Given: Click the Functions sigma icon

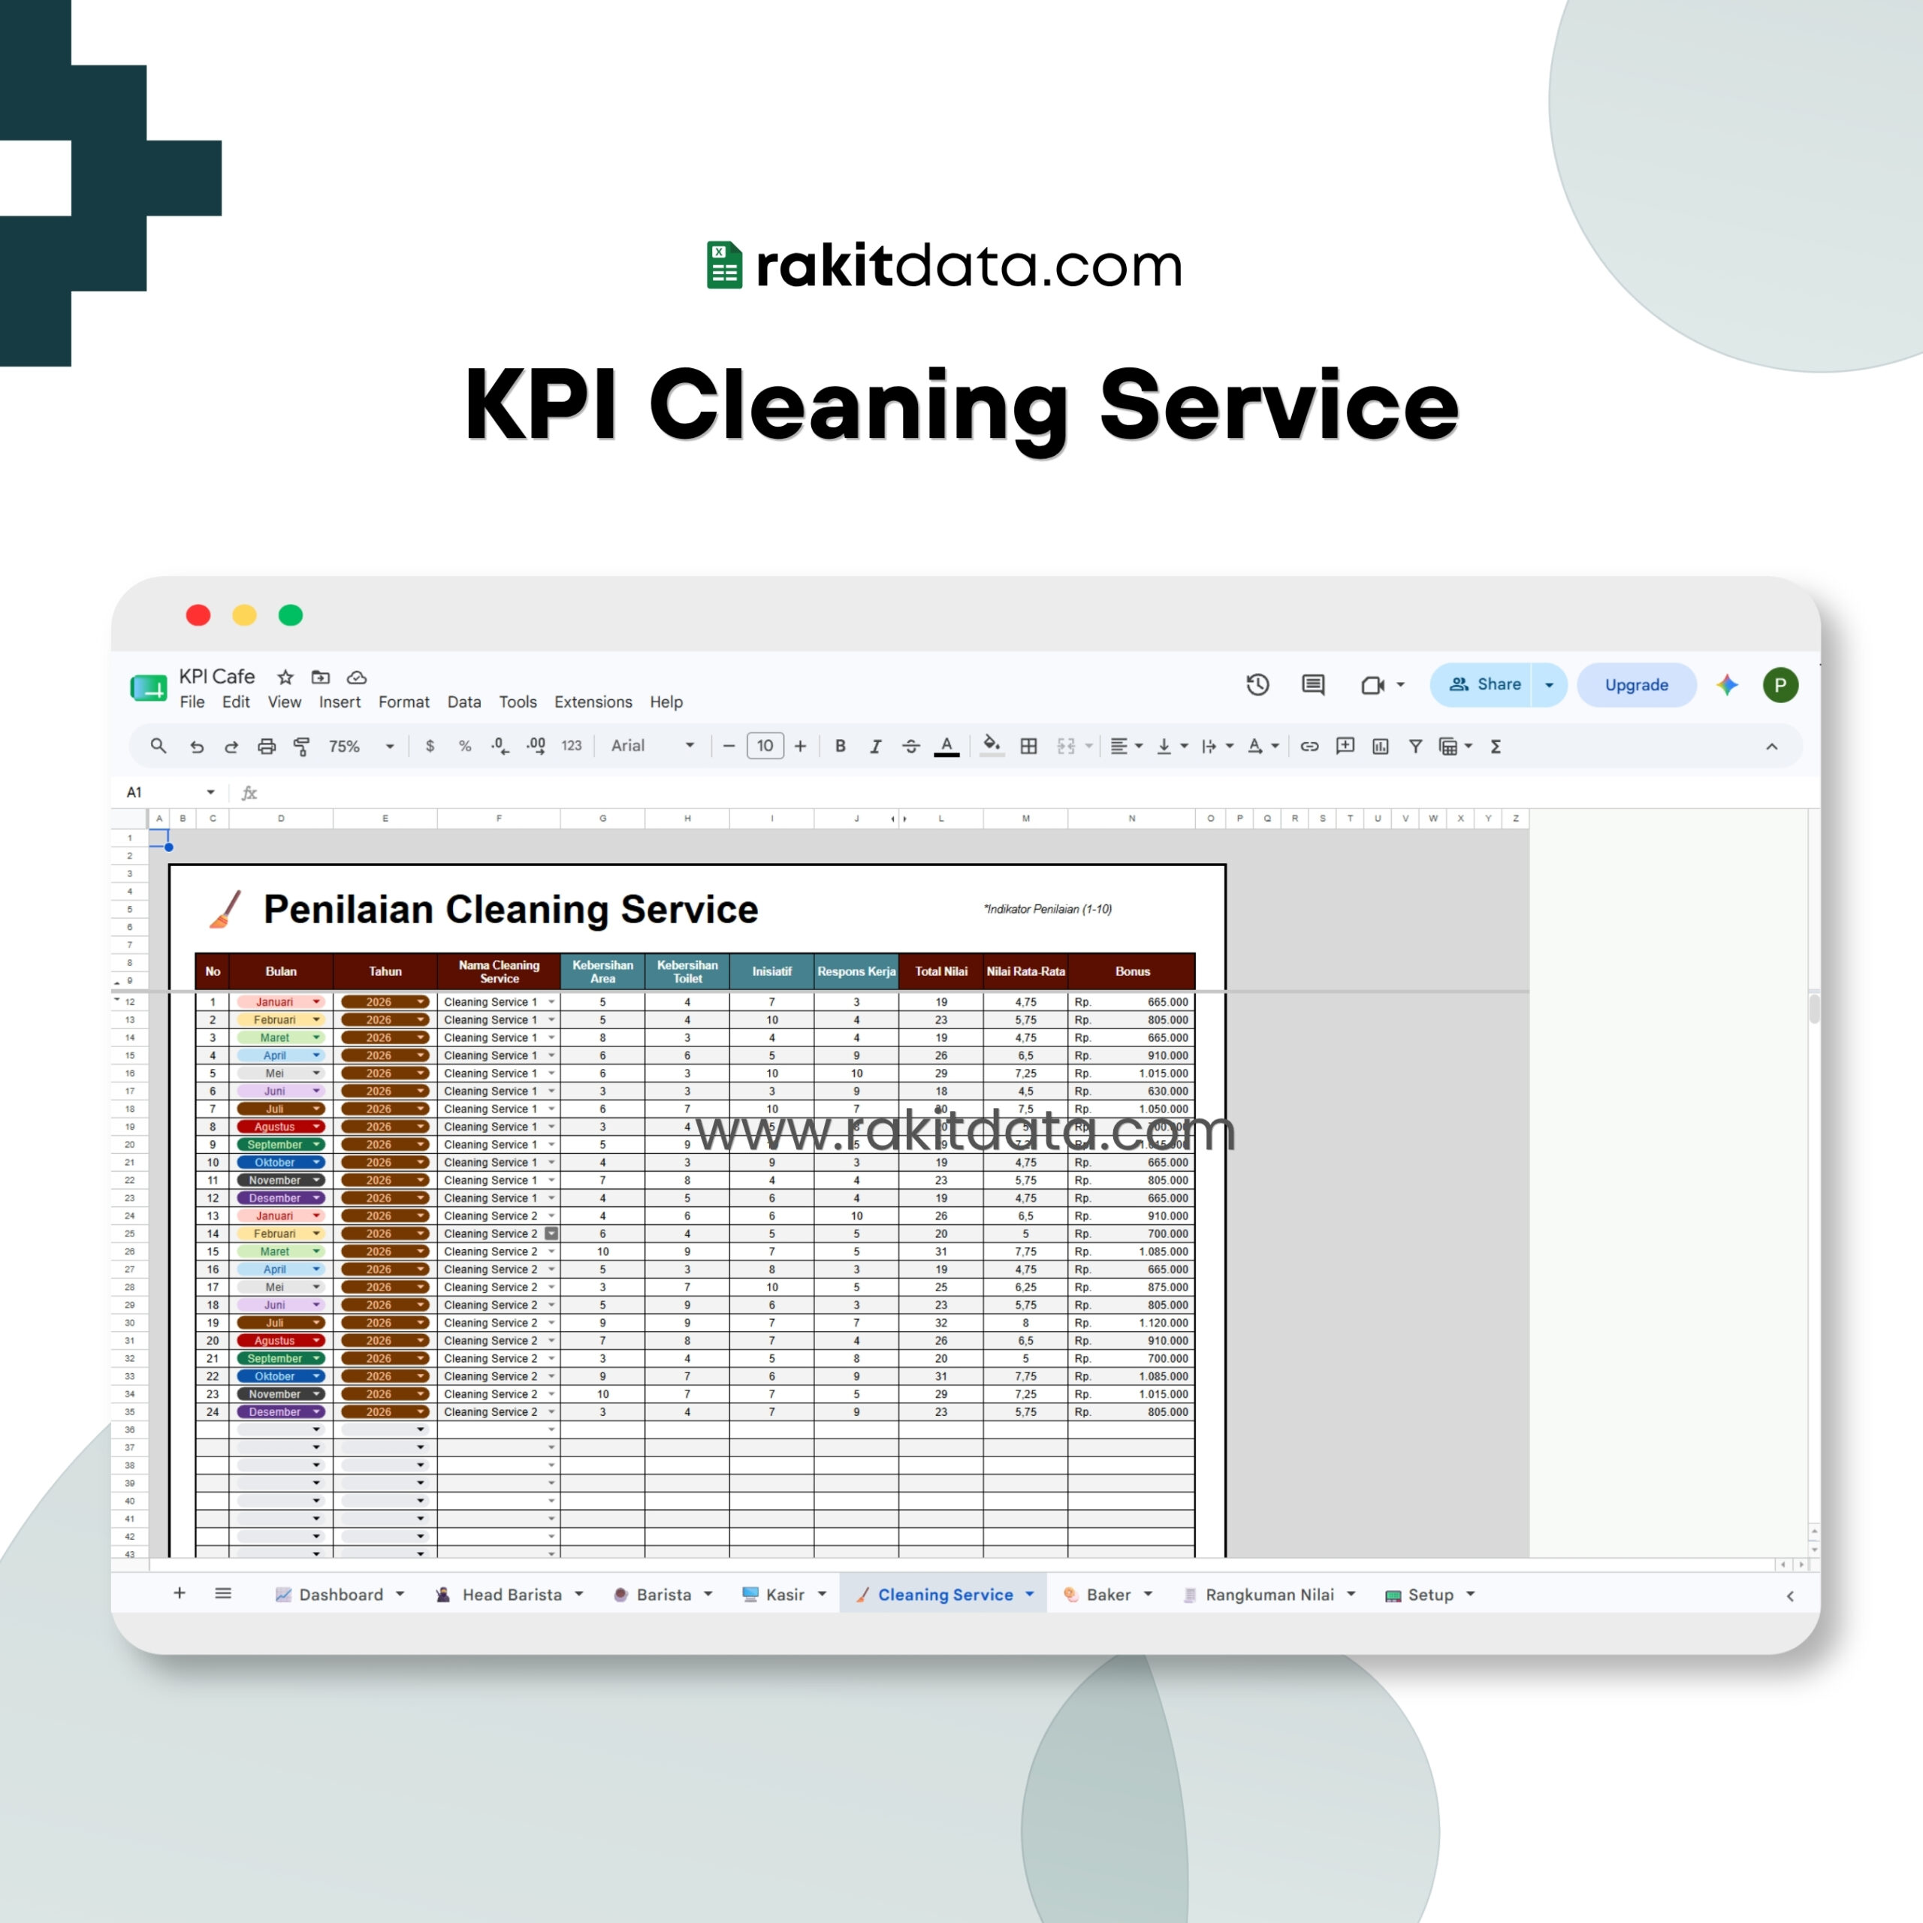Looking at the screenshot, I should [1495, 747].
